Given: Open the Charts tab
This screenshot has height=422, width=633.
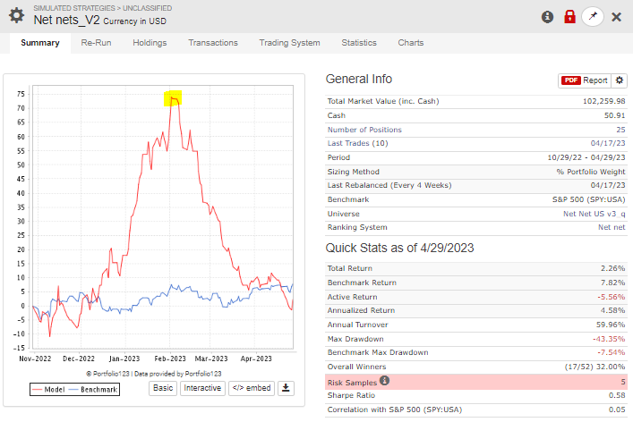Looking at the screenshot, I should pos(411,43).
